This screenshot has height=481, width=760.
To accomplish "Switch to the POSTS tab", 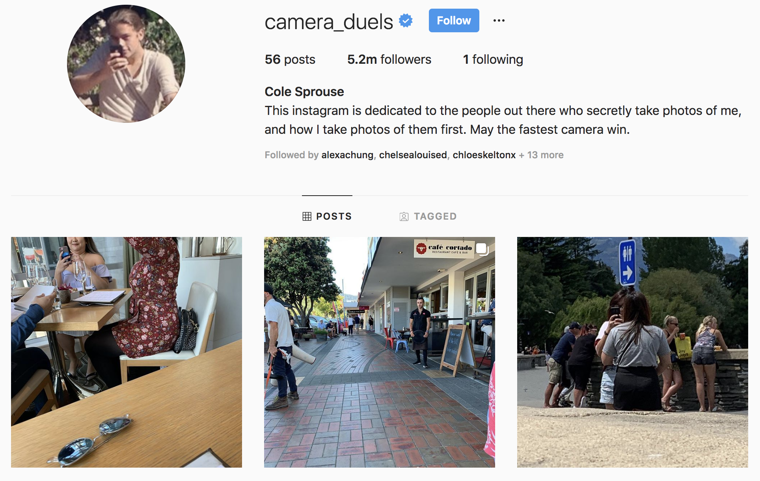I will click(x=327, y=216).
